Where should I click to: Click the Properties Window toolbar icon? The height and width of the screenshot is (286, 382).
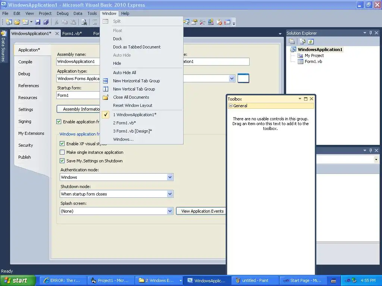(194, 22)
